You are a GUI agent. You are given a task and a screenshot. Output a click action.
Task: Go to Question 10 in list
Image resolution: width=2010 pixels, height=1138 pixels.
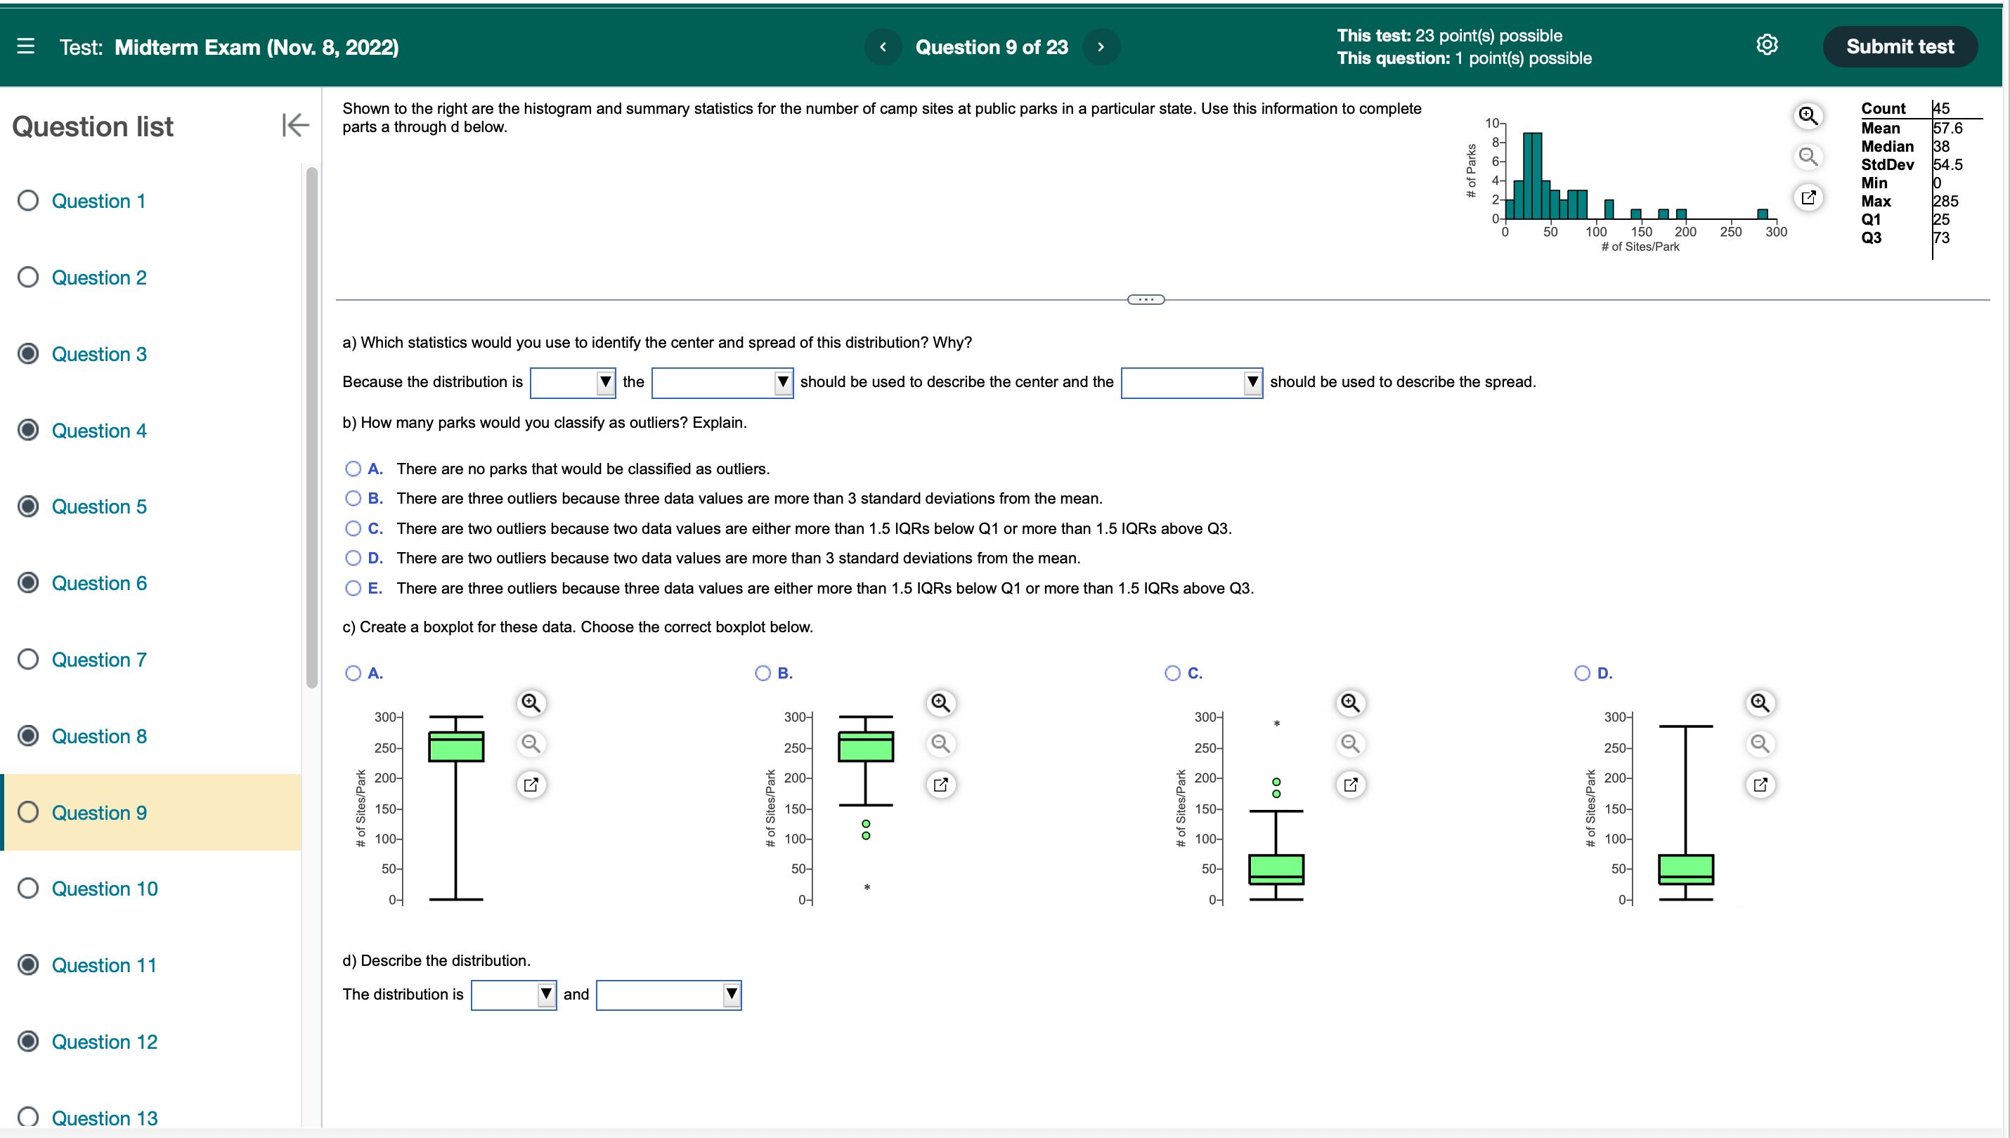[x=104, y=889]
